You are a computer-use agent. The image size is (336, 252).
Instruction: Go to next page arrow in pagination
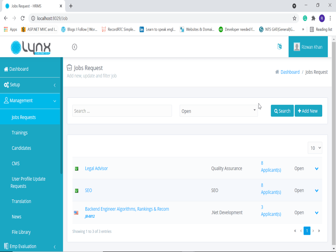coord(313,231)
